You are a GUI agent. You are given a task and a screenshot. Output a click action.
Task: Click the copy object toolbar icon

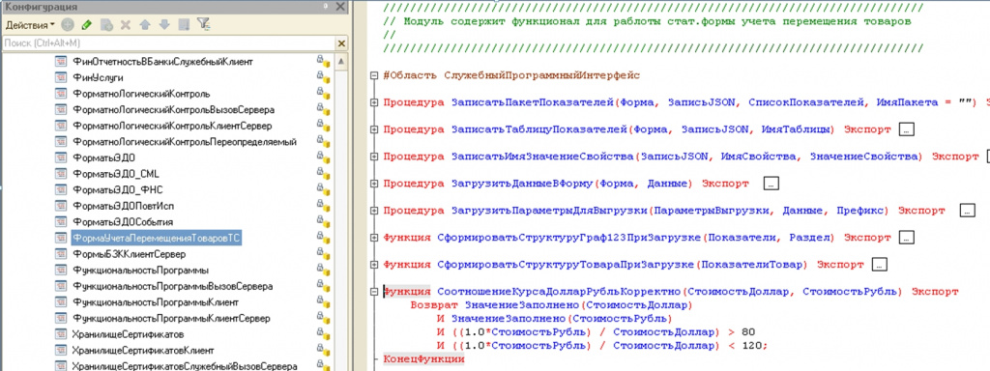[106, 25]
